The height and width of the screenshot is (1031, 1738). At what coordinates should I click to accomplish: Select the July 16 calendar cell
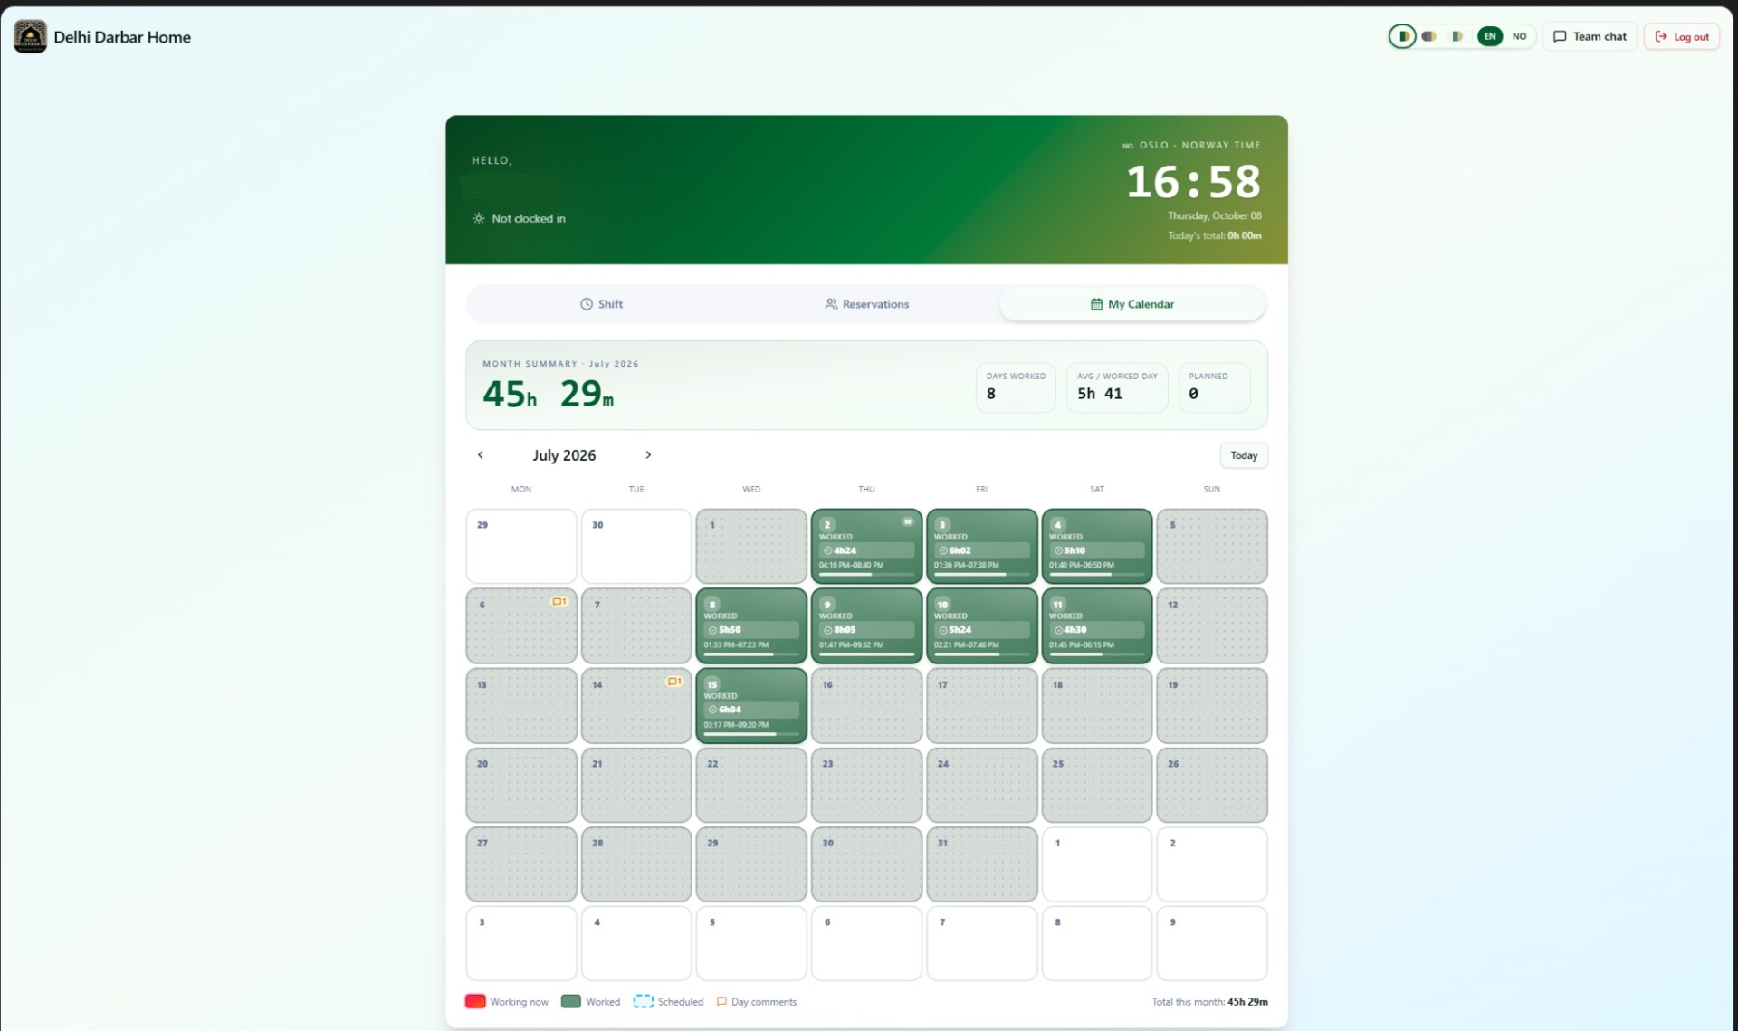[x=866, y=705]
